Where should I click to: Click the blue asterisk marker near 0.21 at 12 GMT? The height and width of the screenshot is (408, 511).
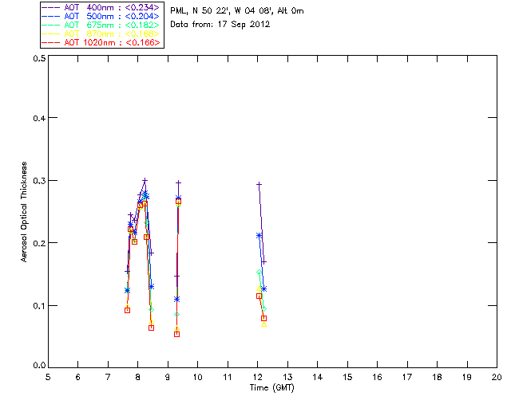click(259, 235)
